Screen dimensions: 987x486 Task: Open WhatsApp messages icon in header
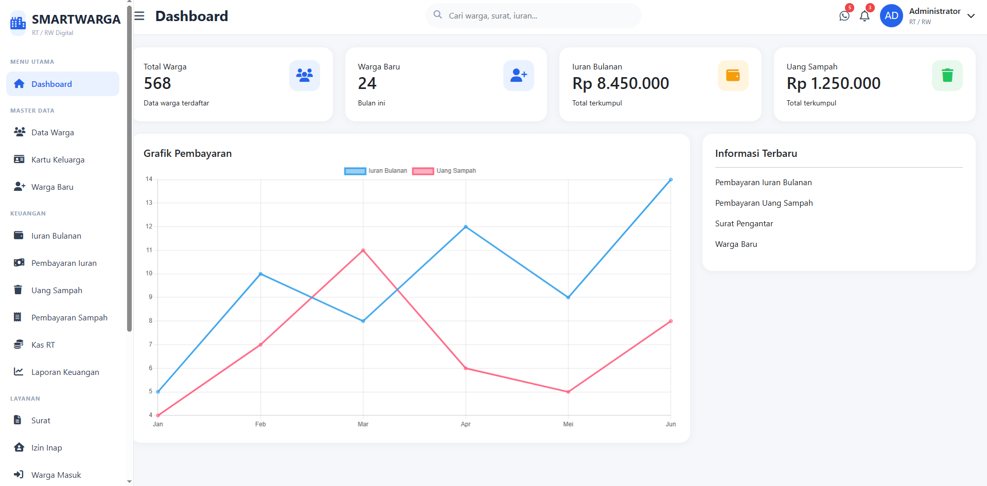tap(844, 16)
